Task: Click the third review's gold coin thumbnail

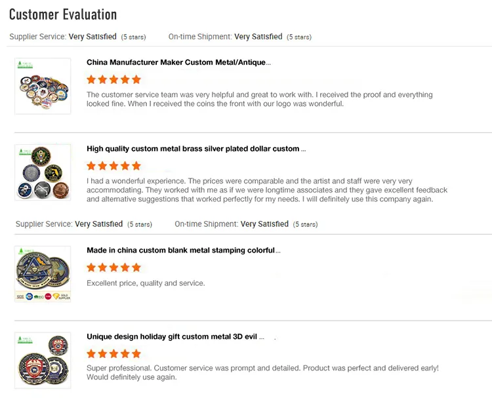Action: pyautogui.click(x=43, y=269)
